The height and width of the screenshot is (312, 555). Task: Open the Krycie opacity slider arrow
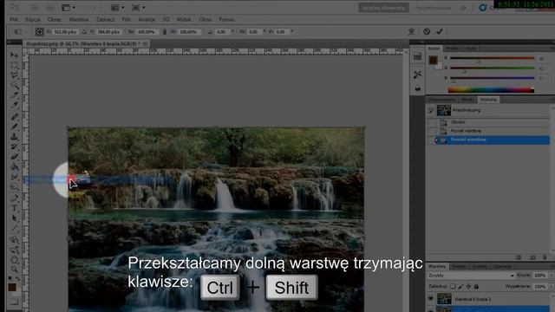pos(551,276)
